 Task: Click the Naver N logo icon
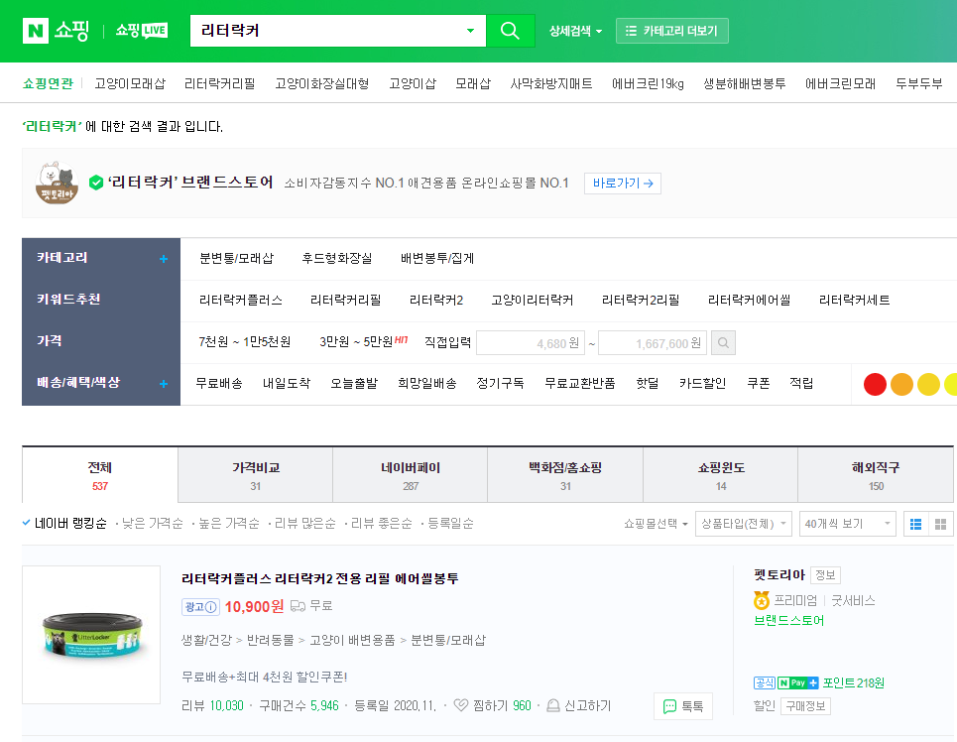tap(36, 31)
